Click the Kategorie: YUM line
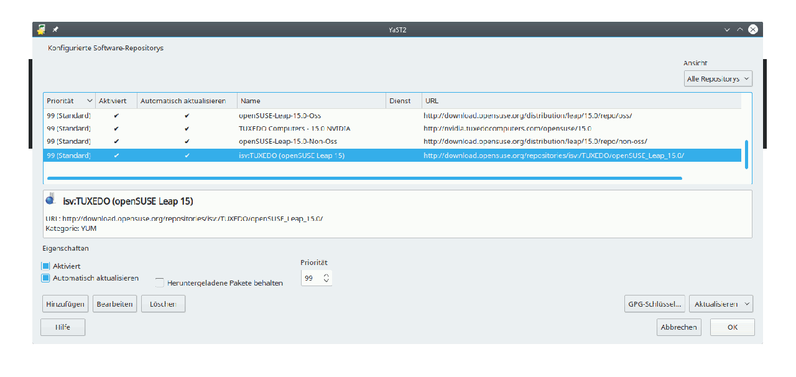Viewport: 796px width, 377px height. 71,228
